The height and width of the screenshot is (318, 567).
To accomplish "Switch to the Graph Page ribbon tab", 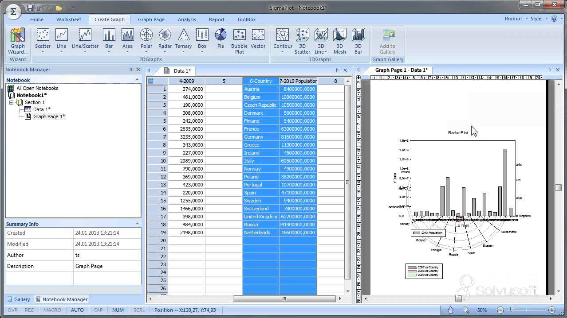I will 151,19.
